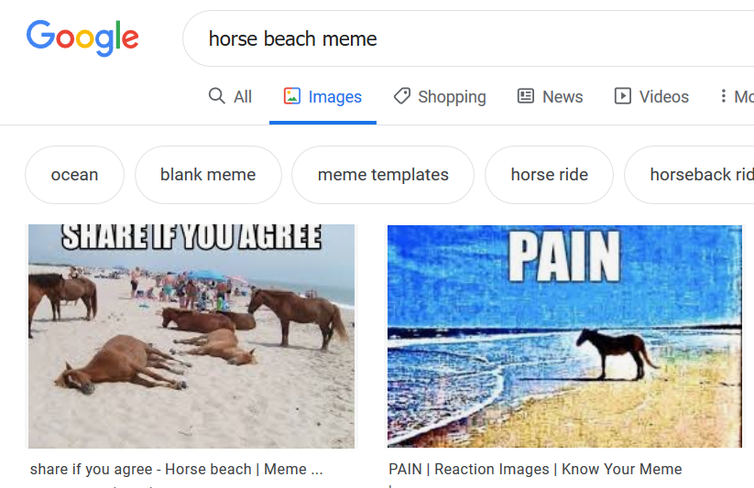This screenshot has width=754, height=488.
Task: Select the 'blank meme' suggestion chip
Action: pyautogui.click(x=208, y=175)
